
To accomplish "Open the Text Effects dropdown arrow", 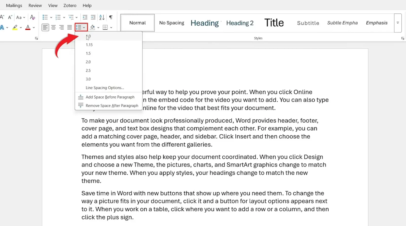I will [7, 28].
